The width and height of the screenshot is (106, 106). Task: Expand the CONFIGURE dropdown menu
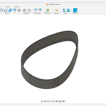[x=37, y=13]
